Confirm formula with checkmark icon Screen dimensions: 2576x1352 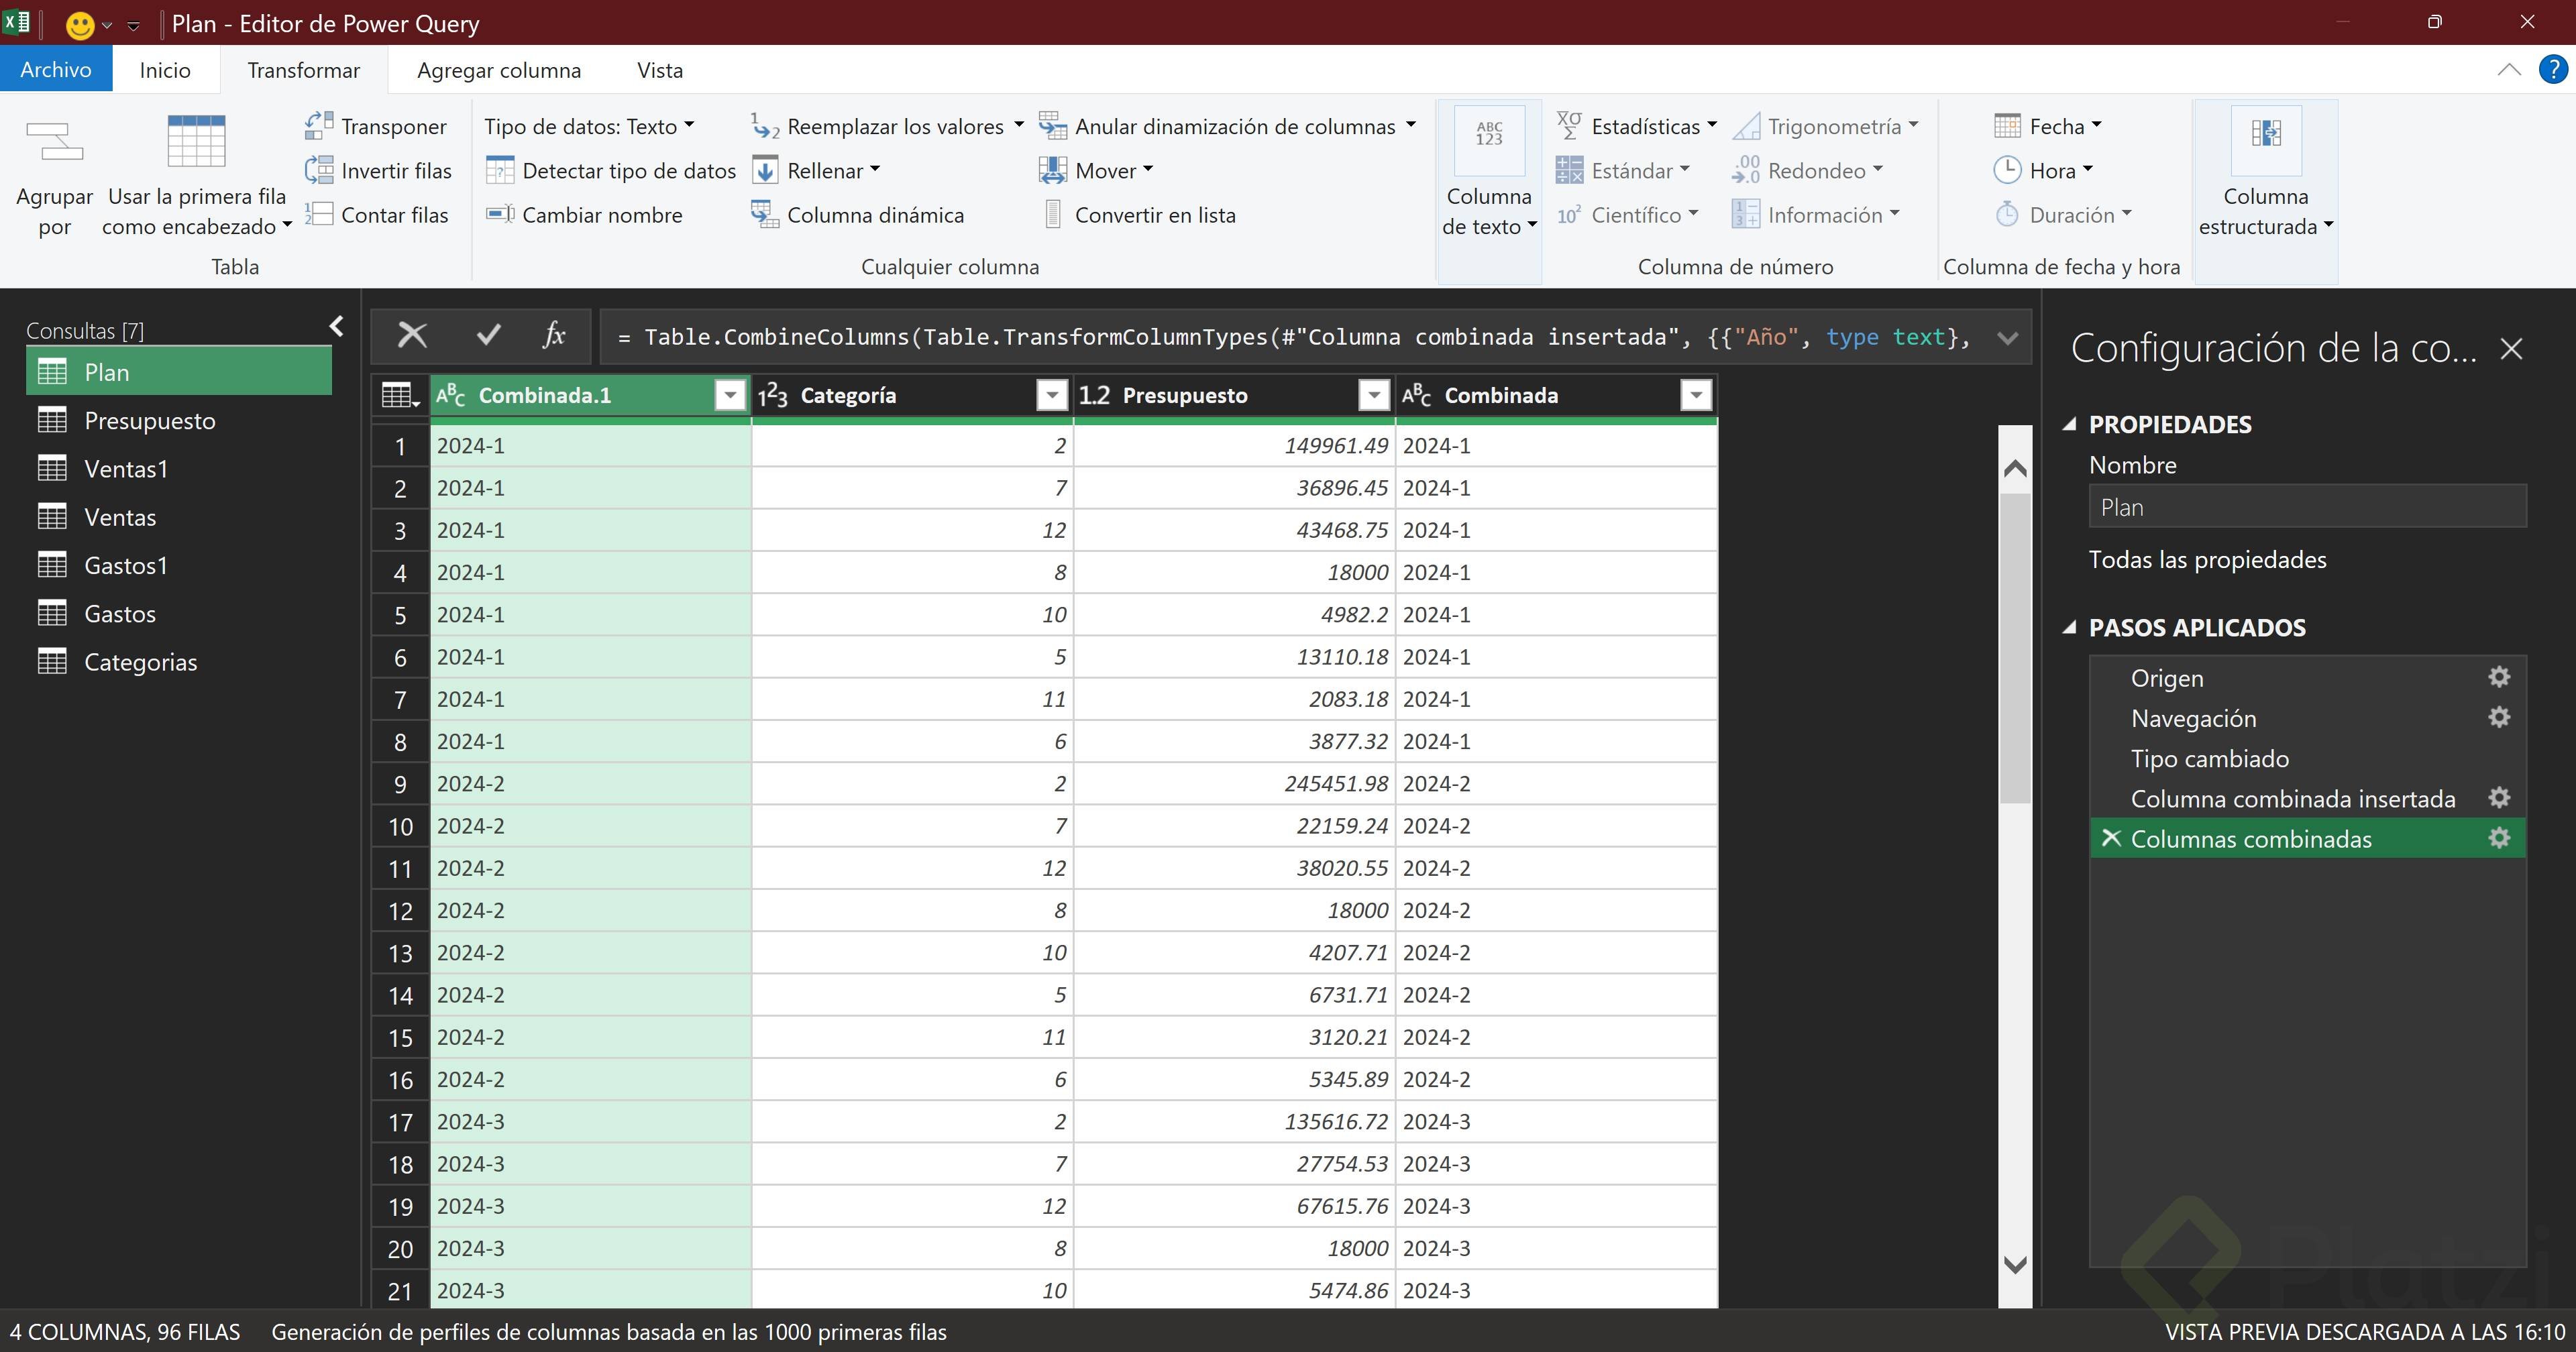488,336
